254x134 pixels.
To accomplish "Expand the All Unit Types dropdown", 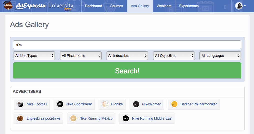I will coord(34,56).
